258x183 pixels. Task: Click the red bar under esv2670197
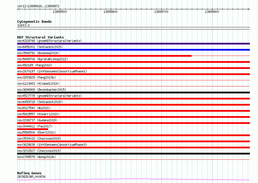[133, 74]
